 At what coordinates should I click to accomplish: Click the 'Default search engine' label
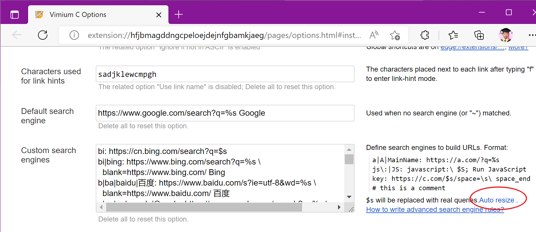click(47, 116)
